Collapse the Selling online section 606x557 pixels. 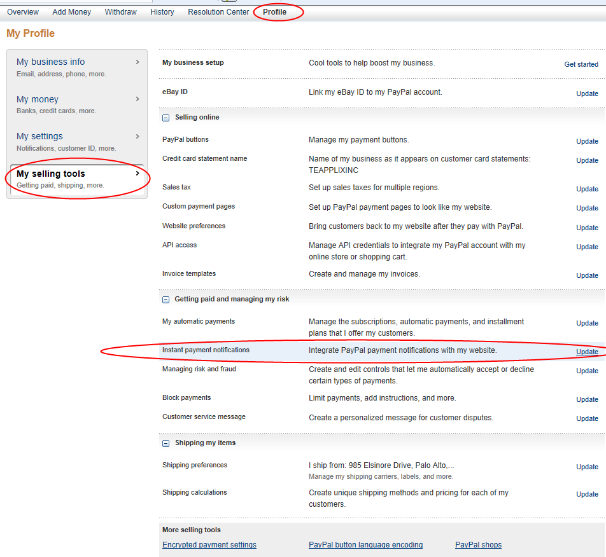coord(166,118)
